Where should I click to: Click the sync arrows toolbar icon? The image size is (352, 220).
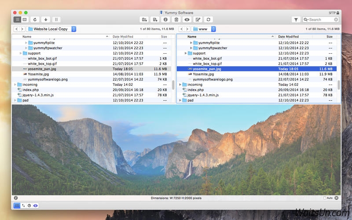pyautogui.click(x=208, y=19)
